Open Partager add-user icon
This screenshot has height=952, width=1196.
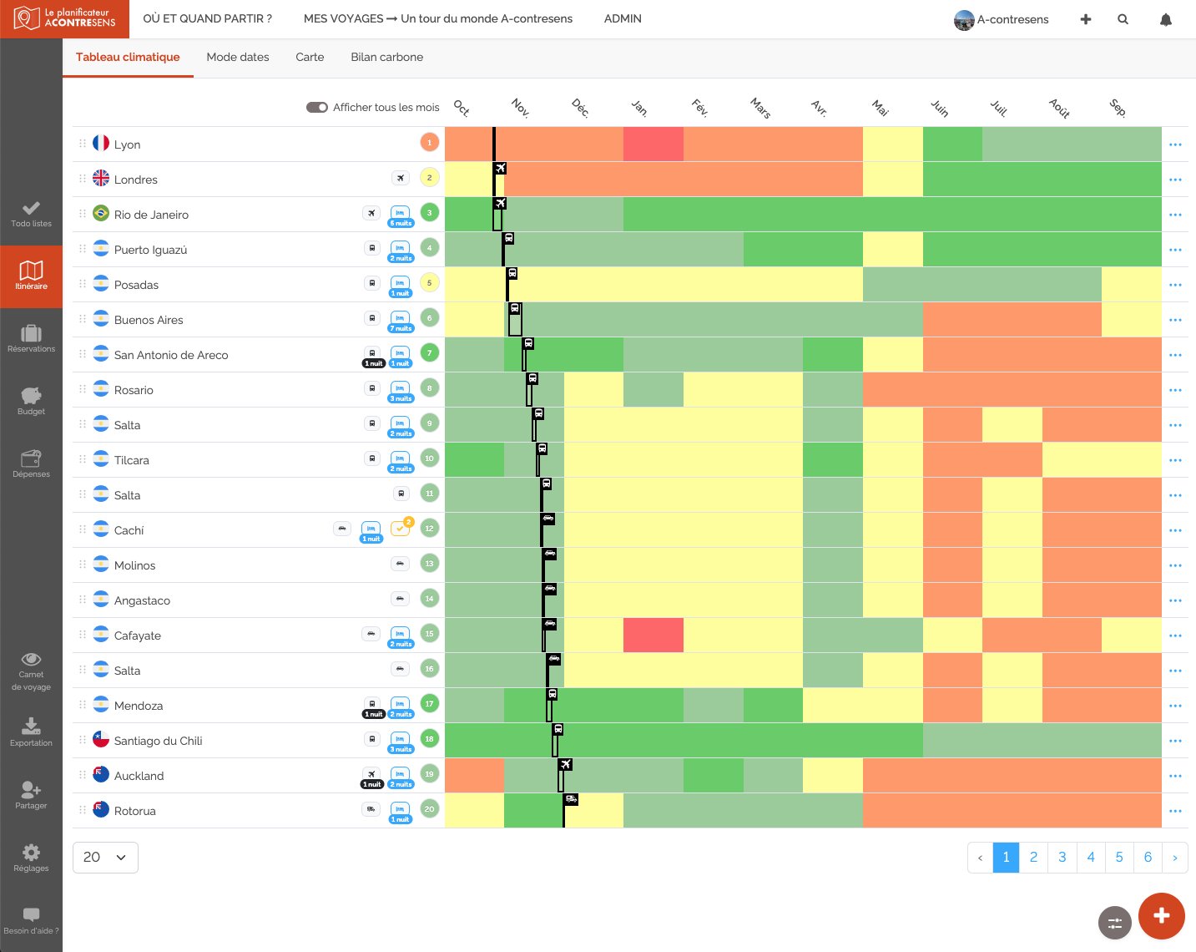(31, 788)
